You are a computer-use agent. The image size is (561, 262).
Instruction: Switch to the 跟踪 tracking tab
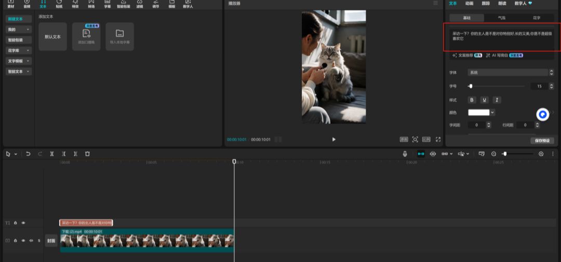[x=486, y=3]
